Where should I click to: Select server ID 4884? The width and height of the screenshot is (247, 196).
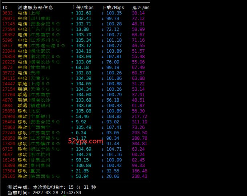click(7, 106)
